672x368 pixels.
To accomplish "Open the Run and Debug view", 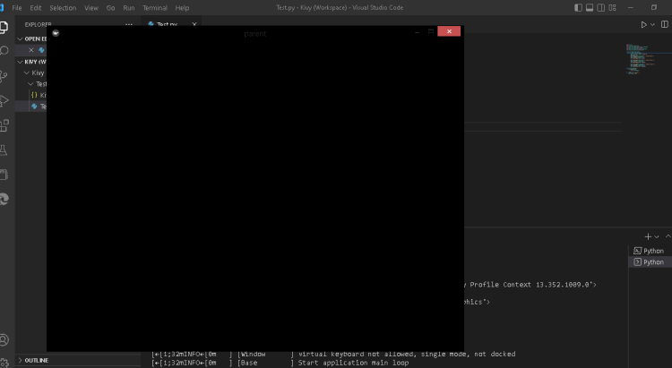I will coord(4,100).
